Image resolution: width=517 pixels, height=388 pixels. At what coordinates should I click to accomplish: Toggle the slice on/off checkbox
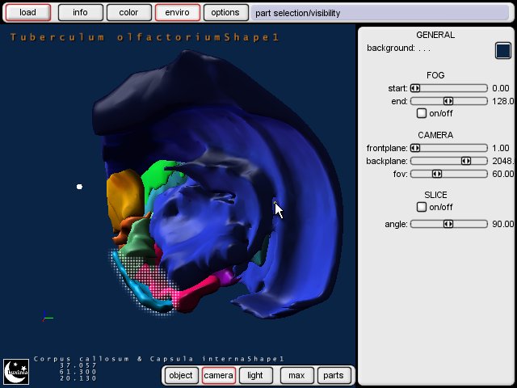click(421, 207)
